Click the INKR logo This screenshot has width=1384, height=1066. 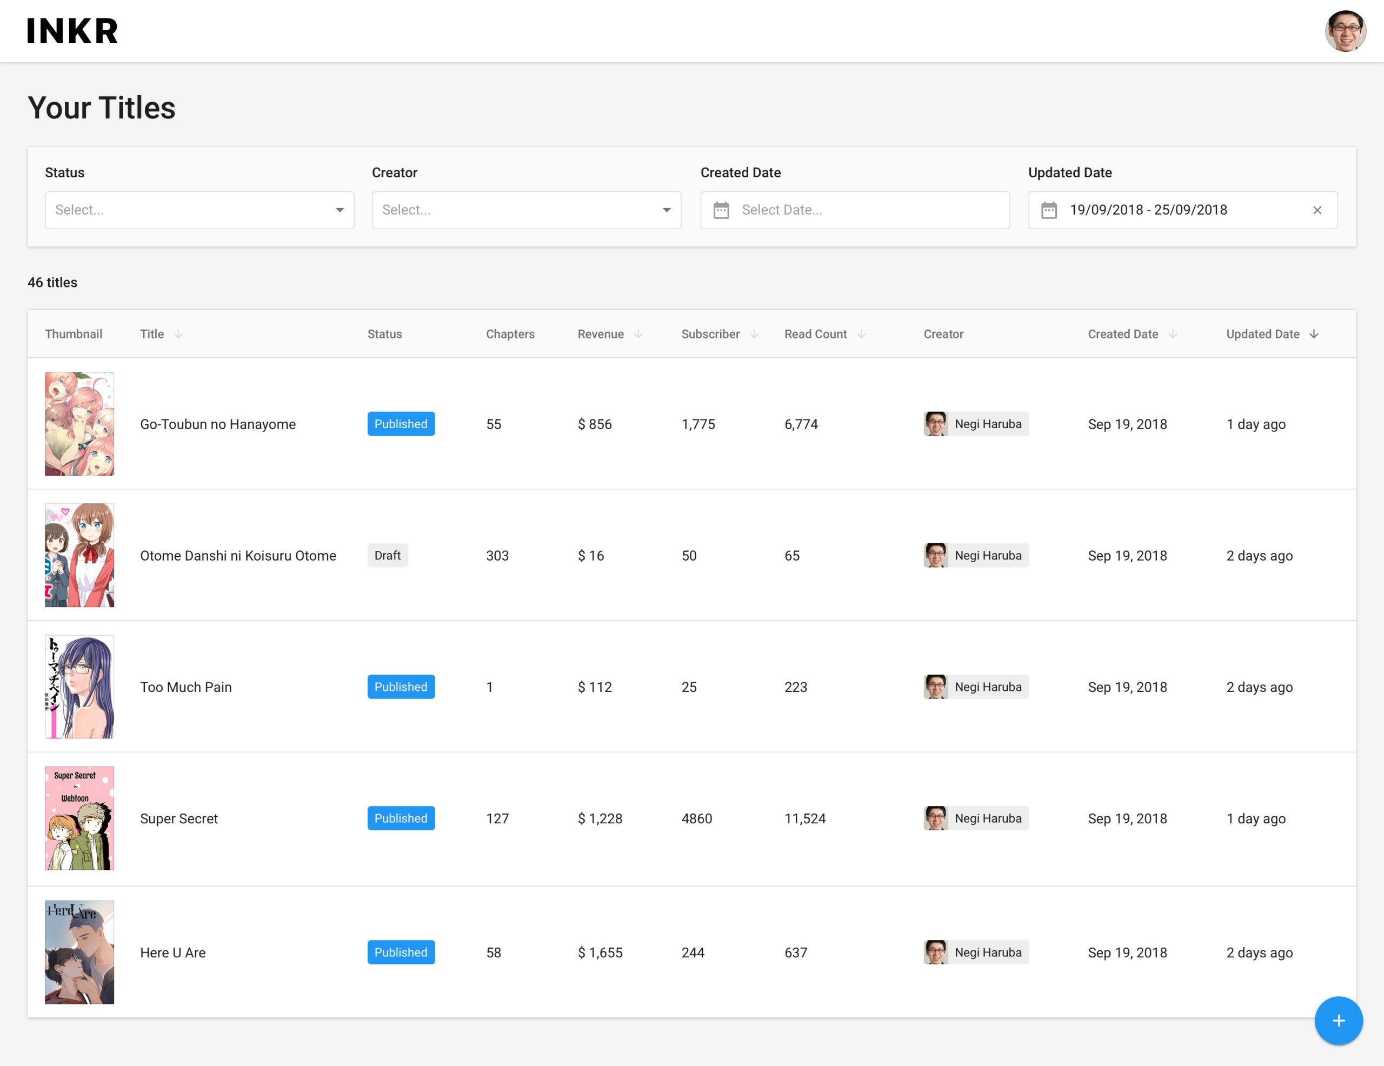coord(72,31)
